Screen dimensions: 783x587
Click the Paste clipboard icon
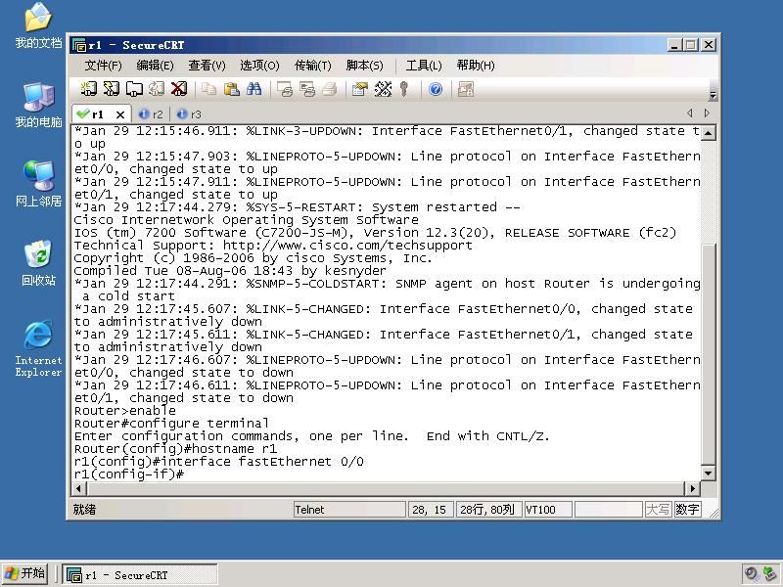231,89
